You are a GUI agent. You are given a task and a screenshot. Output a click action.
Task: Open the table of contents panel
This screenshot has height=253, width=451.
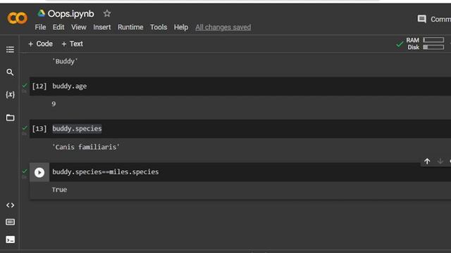click(x=10, y=50)
